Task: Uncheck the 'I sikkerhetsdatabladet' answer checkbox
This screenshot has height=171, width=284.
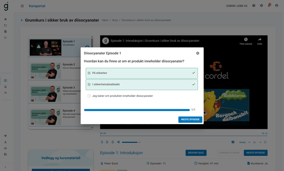Action: 89,84
